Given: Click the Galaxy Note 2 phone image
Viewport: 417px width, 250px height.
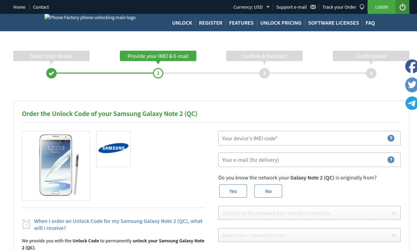Looking at the screenshot, I should click(x=56, y=166).
